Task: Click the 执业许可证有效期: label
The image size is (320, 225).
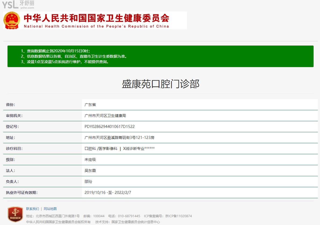Action: [22, 193]
